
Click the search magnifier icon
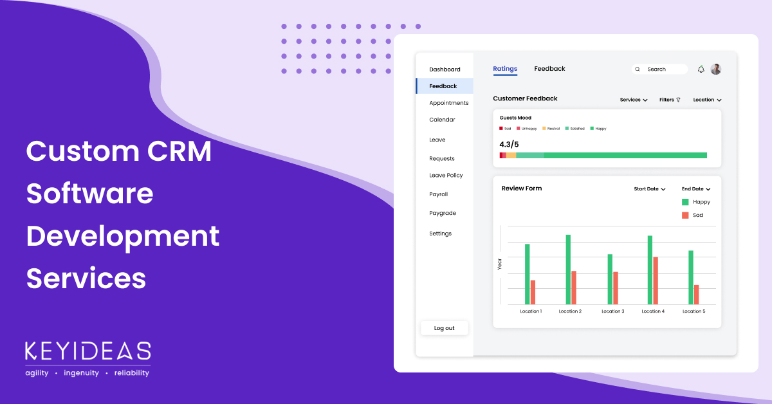pyautogui.click(x=638, y=69)
